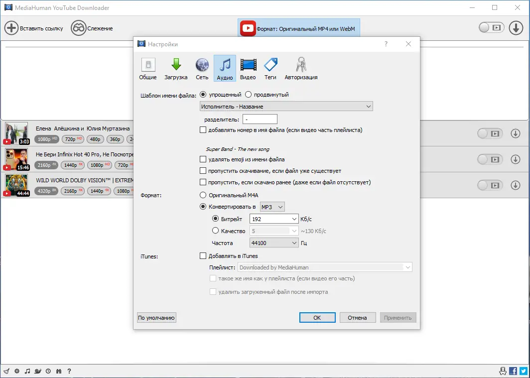Screen dimensions: 530x378
Task: Click the Отмена button
Action: click(x=357, y=318)
